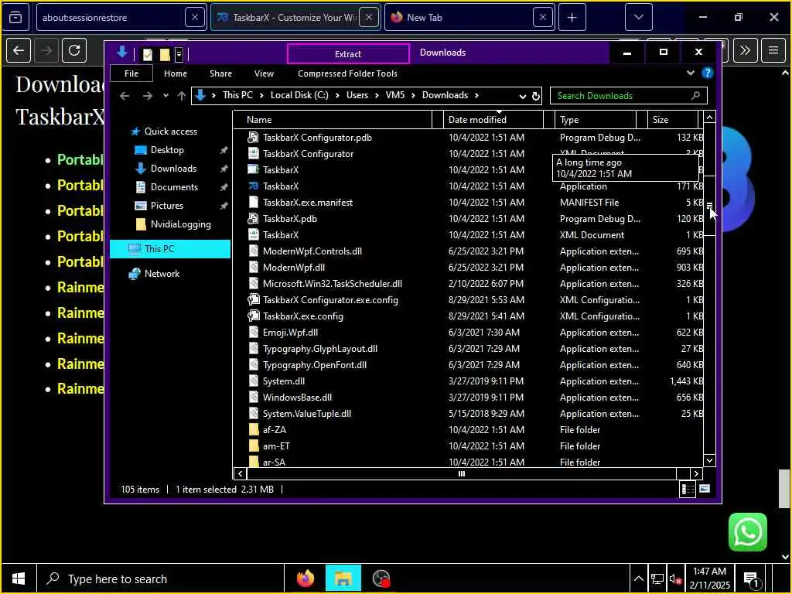792x594 pixels.
Task: Open Customize Quick Access Toolbar dropdown
Action: 179,54
